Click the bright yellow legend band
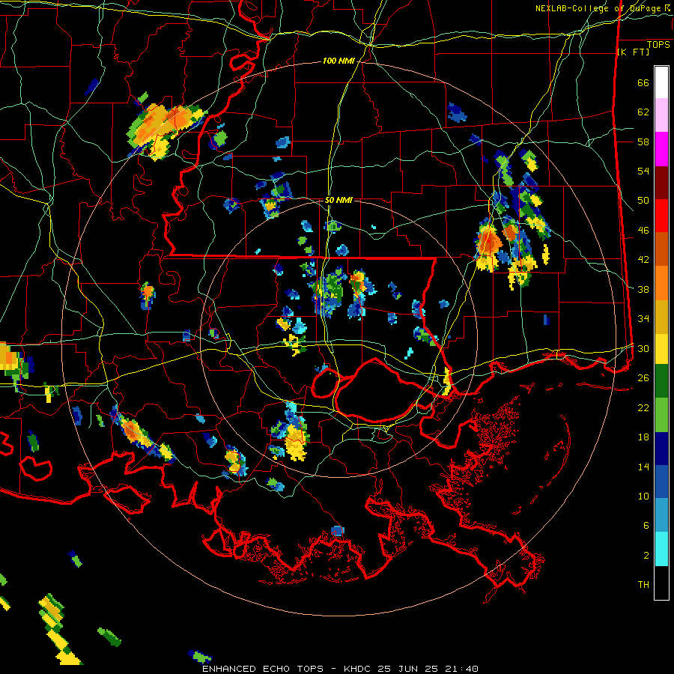Viewport: 674px width, 674px height. point(661,349)
